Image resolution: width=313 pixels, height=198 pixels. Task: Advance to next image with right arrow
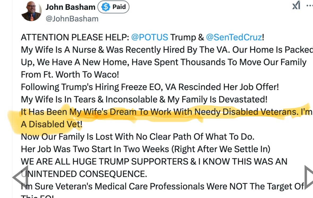[x=308, y=177]
